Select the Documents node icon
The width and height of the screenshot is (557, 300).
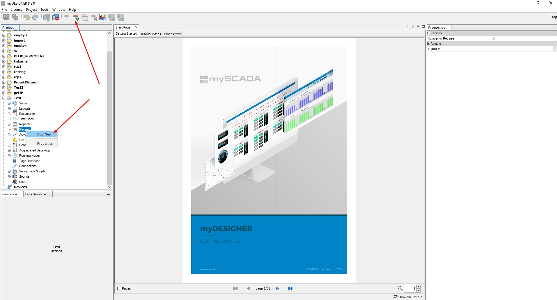15,114
